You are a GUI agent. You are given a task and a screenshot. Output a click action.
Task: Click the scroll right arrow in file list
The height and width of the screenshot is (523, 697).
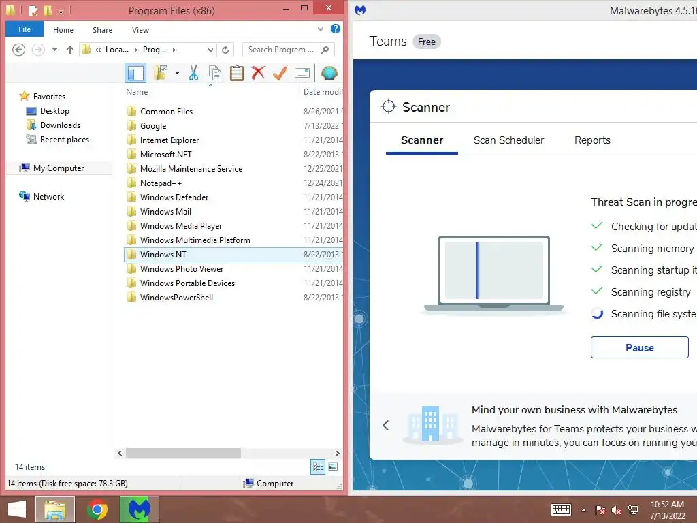(x=338, y=453)
